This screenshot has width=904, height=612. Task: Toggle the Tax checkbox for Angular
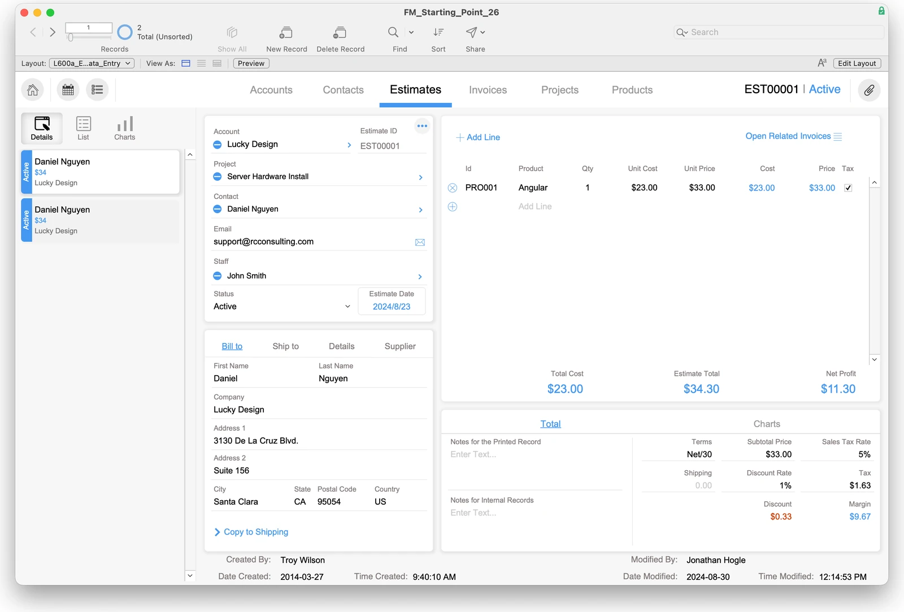[x=848, y=188]
